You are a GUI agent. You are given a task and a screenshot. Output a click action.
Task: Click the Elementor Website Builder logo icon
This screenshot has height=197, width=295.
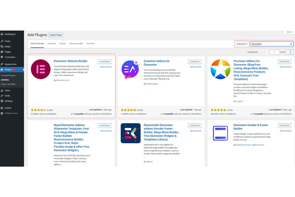tap(41, 69)
